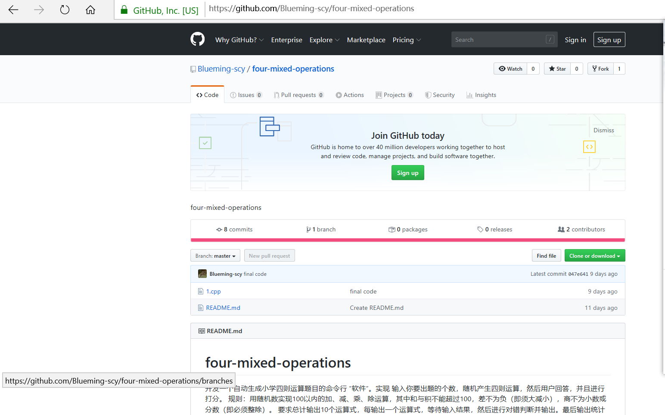Click the file icon next to README.md row

(x=201, y=308)
